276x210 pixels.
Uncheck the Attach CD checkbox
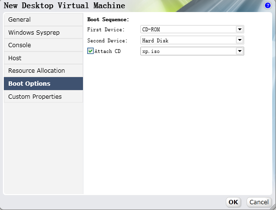(x=90, y=51)
